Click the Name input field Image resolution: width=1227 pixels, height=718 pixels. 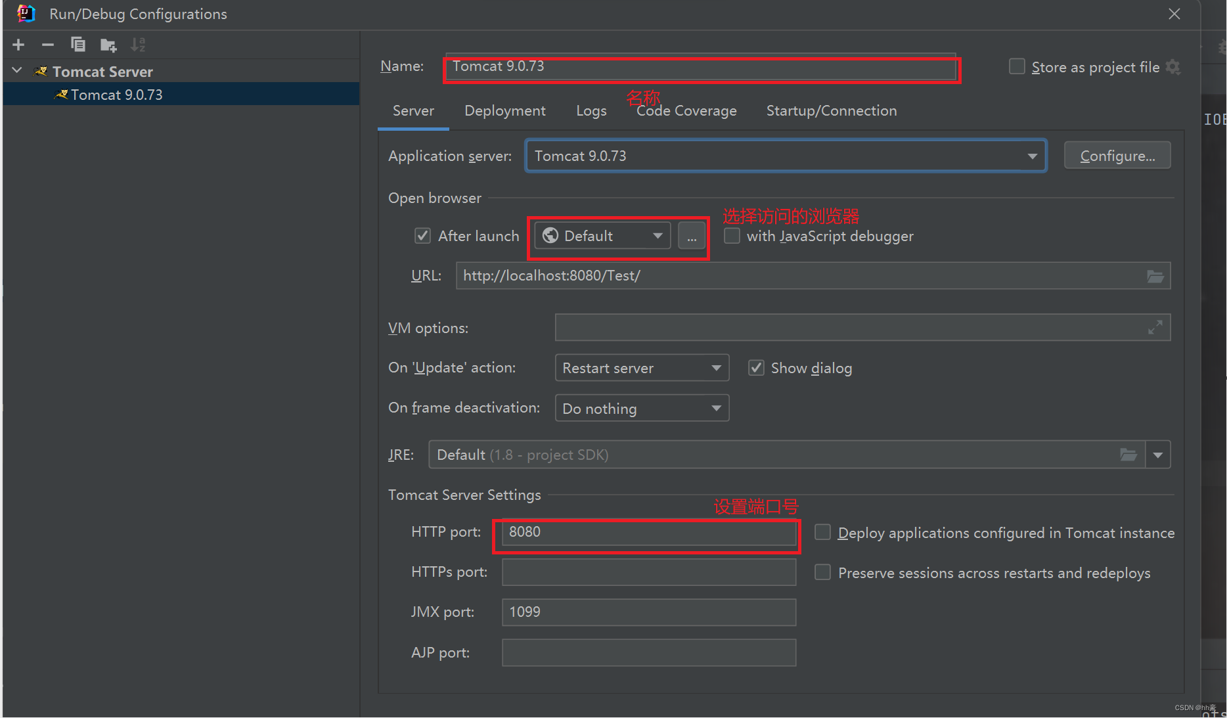point(701,67)
